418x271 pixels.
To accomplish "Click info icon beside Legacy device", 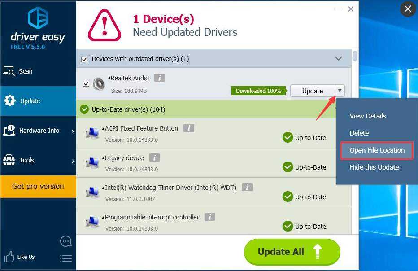I will tap(154, 157).
